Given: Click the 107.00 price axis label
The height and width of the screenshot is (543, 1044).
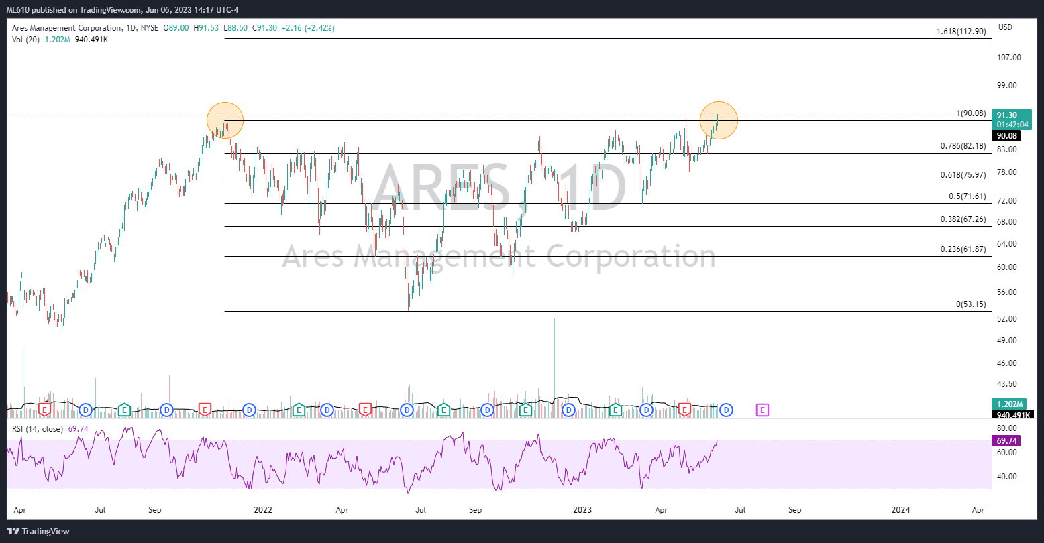Looking at the screenshot, I should 1009,58.
